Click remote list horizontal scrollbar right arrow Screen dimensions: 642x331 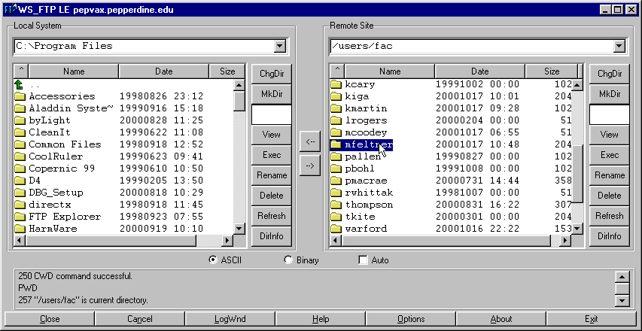[x=565, y=241]
